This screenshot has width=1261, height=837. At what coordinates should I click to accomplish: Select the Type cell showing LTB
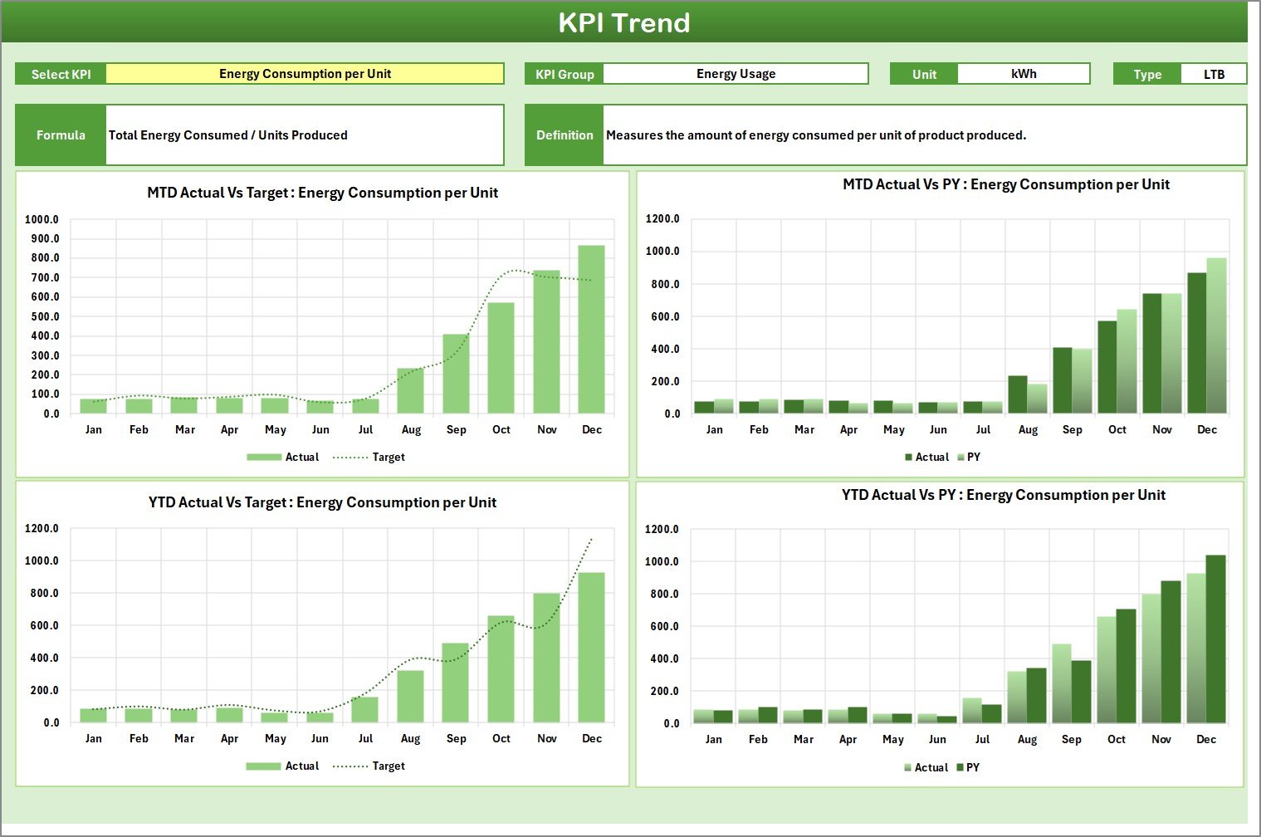(x=1213, y=74)
